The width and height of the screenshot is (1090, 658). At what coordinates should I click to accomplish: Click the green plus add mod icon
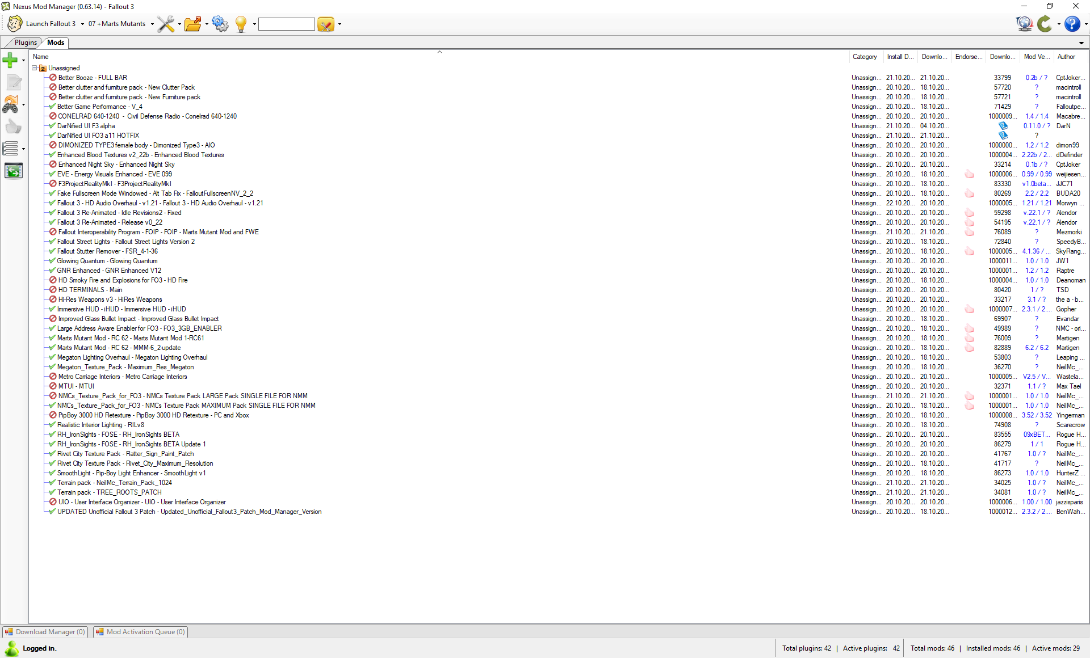point(10,60)
